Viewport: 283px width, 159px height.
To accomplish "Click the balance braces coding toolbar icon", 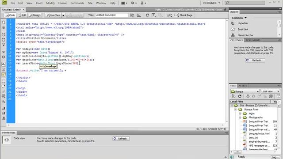I will coord(4,57).
